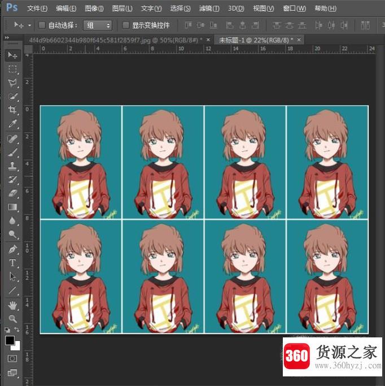385x386 pixels.
Task: Click the align right edges button
Action: coord(255,25)
